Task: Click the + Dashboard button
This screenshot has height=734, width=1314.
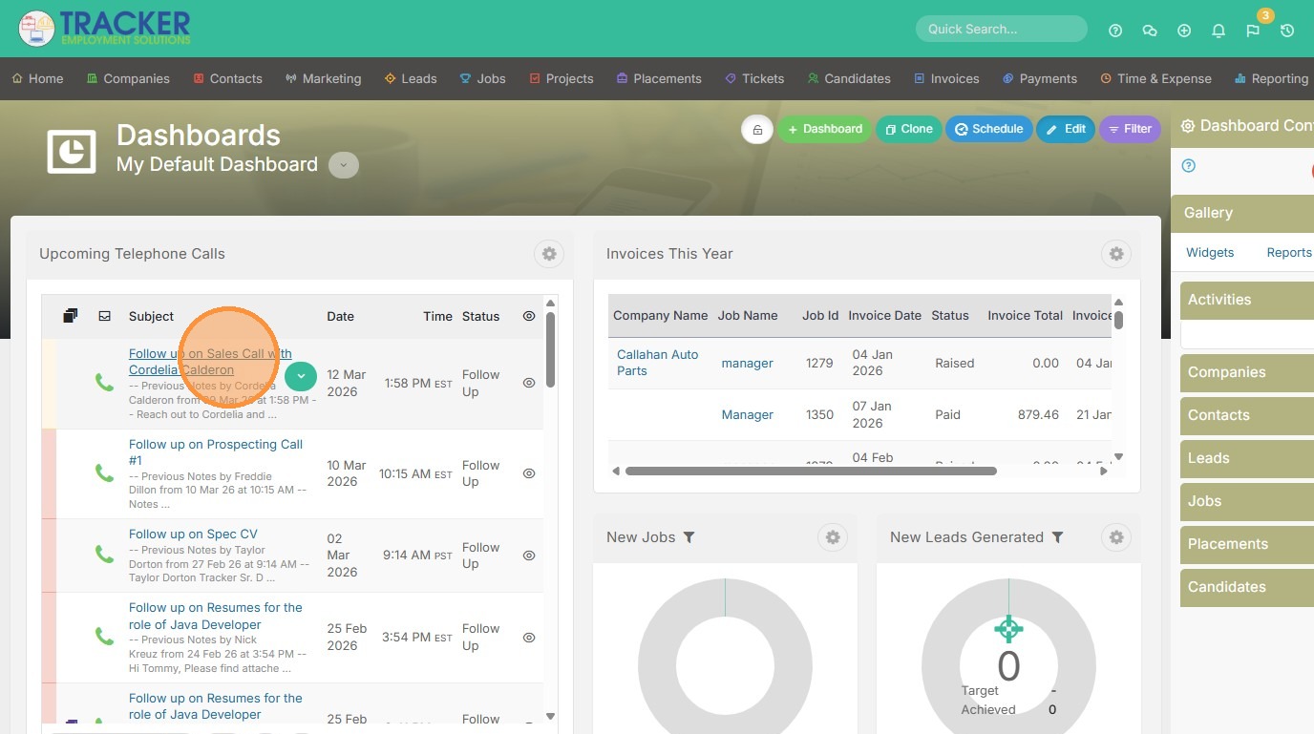Action: coord(824,130)
